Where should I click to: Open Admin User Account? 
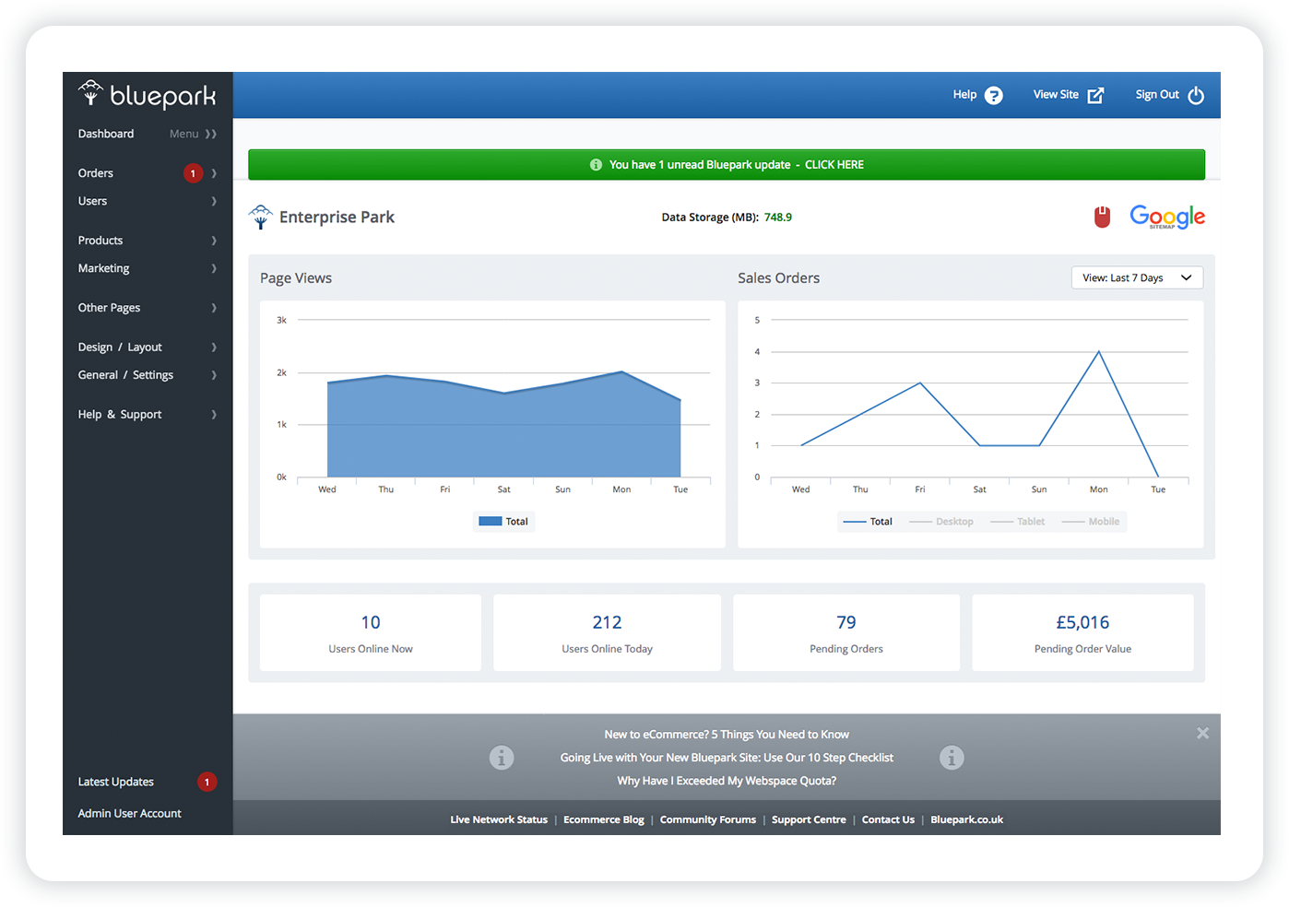pyautogui.click(x=129, y=813)
